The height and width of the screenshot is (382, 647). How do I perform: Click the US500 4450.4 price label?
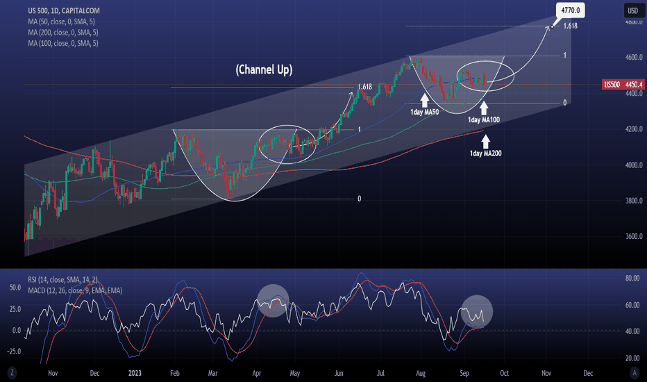click(623, 85)
